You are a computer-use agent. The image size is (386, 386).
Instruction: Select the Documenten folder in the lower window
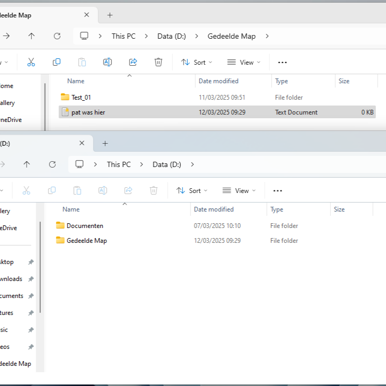tap(84, 225)
